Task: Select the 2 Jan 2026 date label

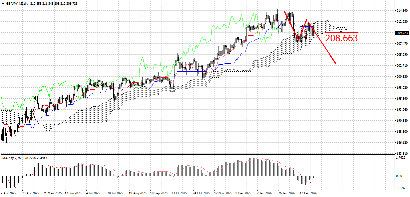Action: click(x=265, y=193)
